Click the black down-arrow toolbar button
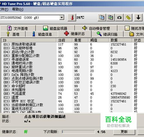Image resolution: width=144 pixels, height=137 pixels. click(138, 17)
